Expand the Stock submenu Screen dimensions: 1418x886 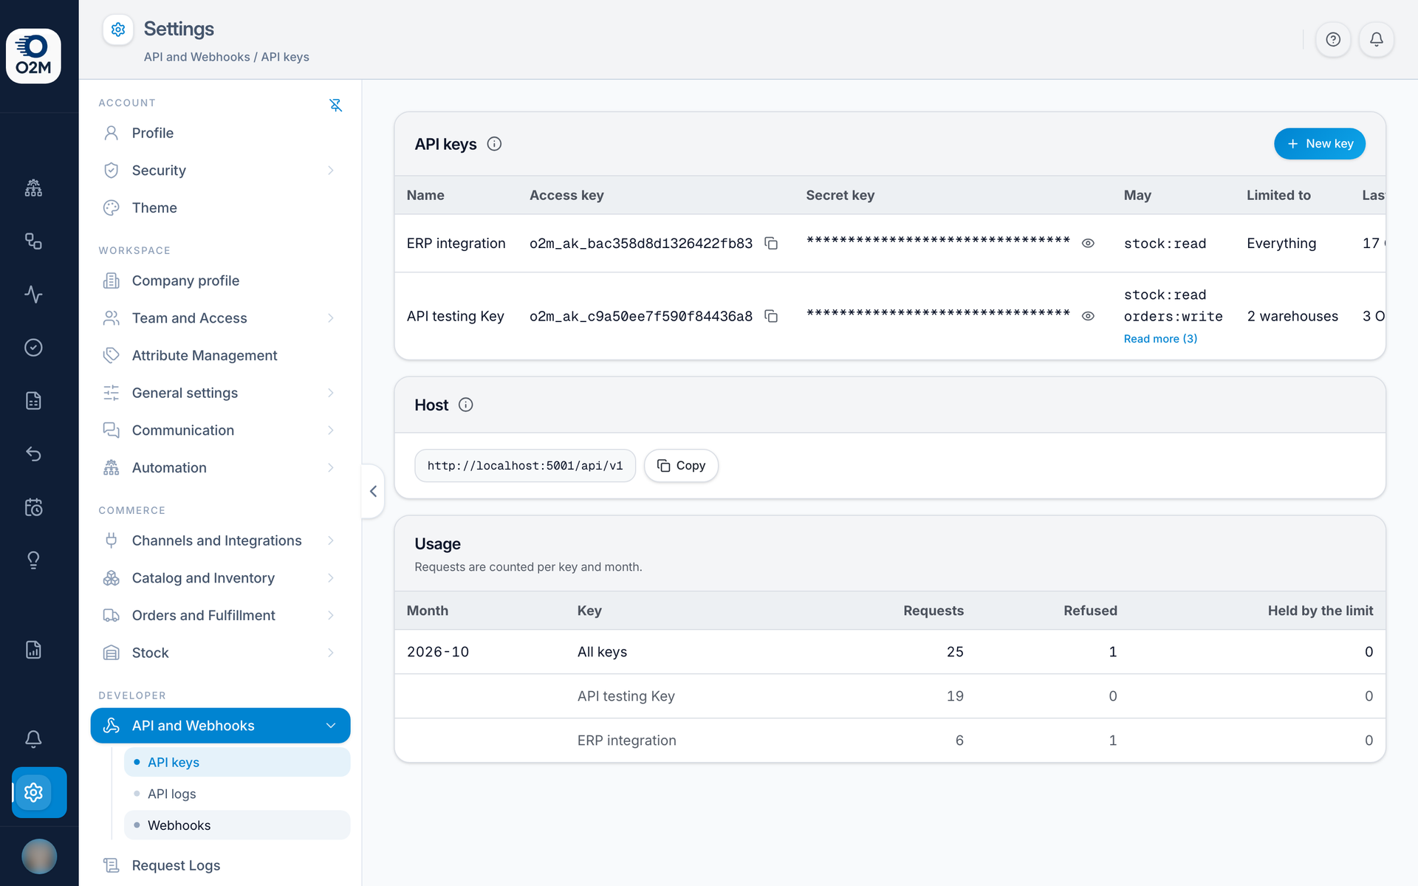pos(330,653)
